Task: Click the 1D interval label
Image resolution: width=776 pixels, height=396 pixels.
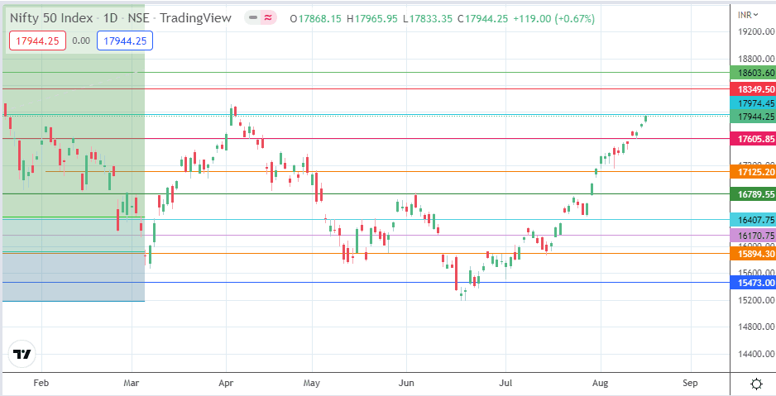Action: tap(110, 18)
